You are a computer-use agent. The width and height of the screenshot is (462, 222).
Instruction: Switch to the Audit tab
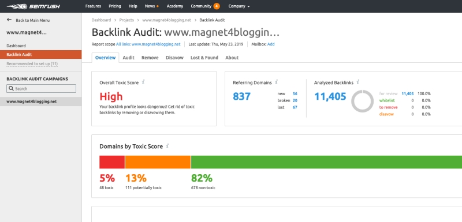(x=128, y=58)
